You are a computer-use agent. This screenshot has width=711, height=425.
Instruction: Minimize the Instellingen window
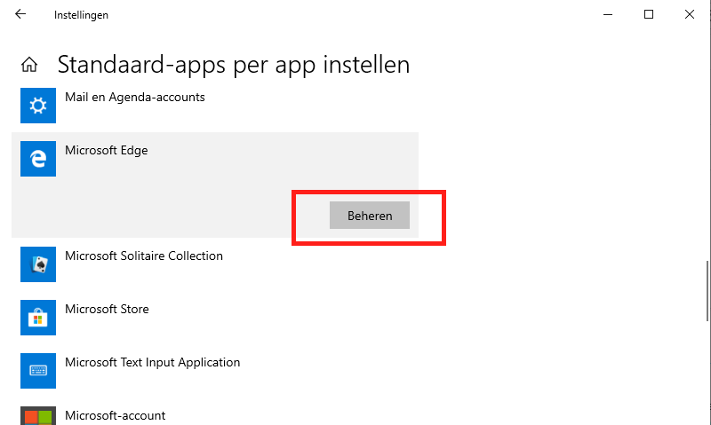pyautogui.click(x=608, y=14)
